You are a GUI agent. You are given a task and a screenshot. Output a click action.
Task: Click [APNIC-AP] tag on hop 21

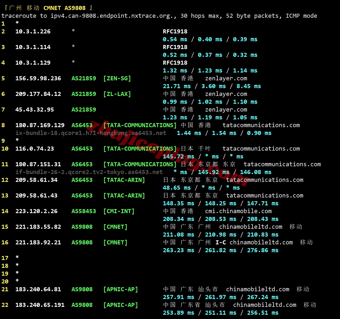pos(120,289)
